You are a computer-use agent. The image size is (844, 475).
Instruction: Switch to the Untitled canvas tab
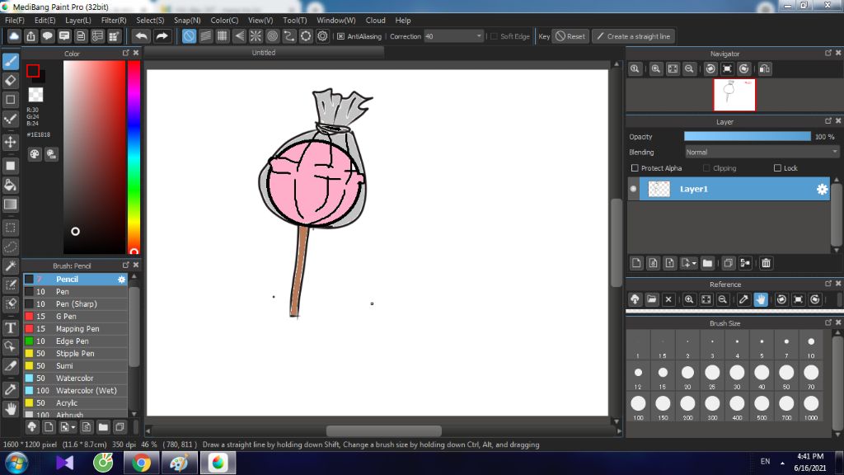click(264, 52)
